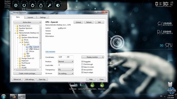Select the nanoschem... WinRAR archive desktop icon

point(82,86)
